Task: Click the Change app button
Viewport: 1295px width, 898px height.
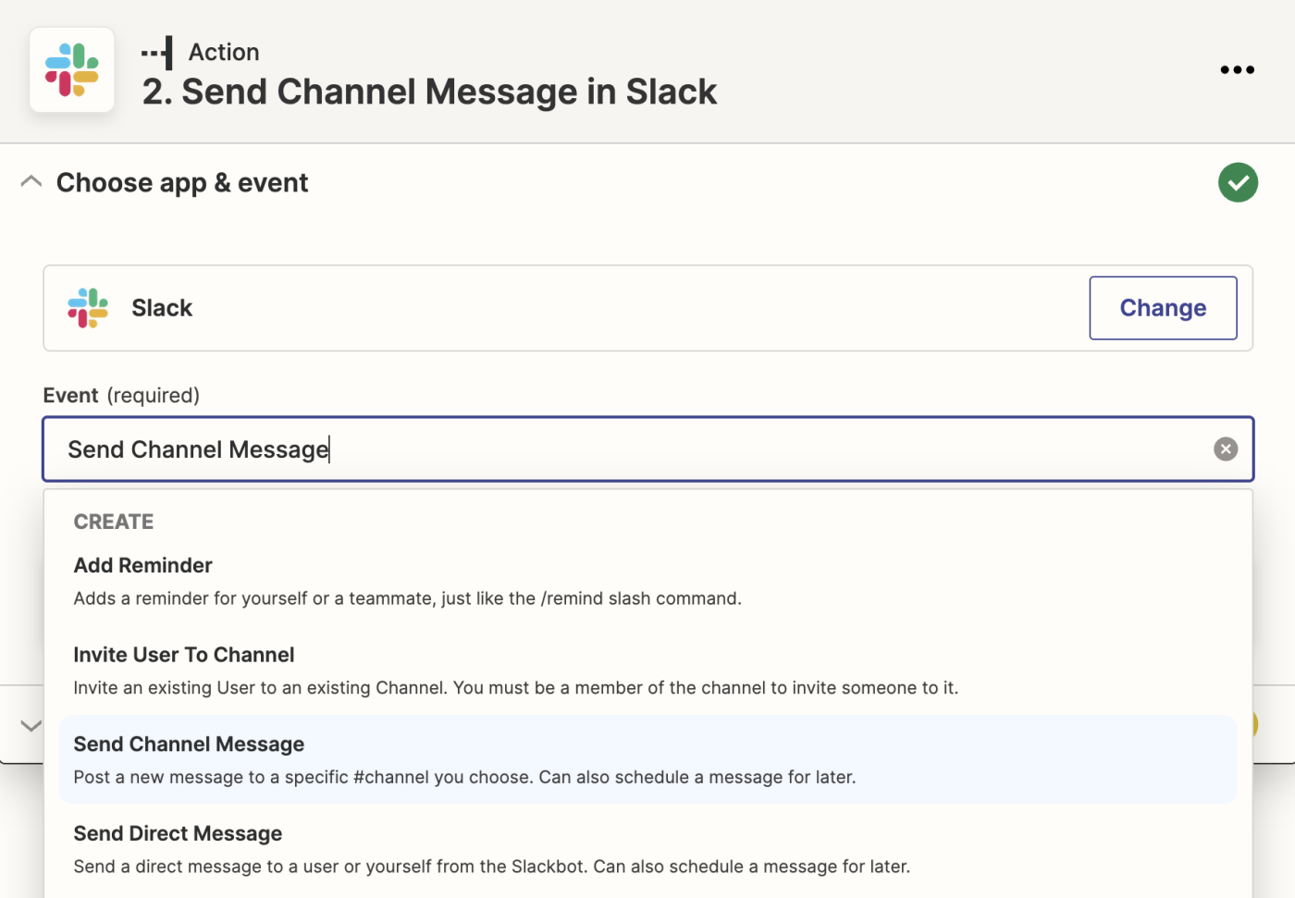Action: coord(1163,308)
